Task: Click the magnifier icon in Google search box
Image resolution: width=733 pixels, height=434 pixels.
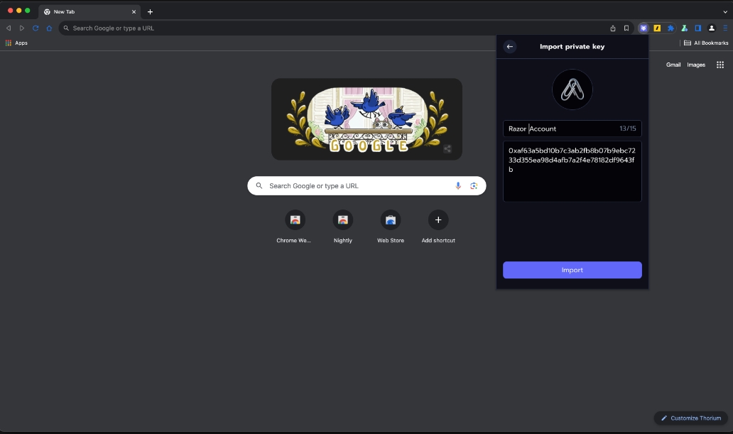Action: pyautogui.click(x=259, y=185)
